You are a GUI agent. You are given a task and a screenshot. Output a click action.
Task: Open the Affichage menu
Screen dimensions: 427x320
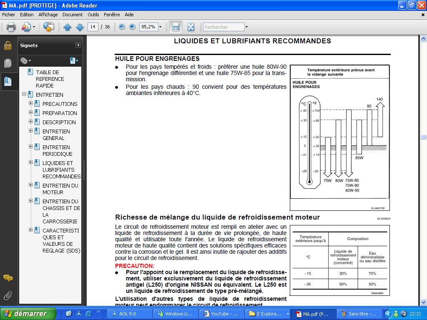point(48,15)
